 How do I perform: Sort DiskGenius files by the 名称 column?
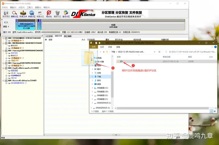point(50,40)
